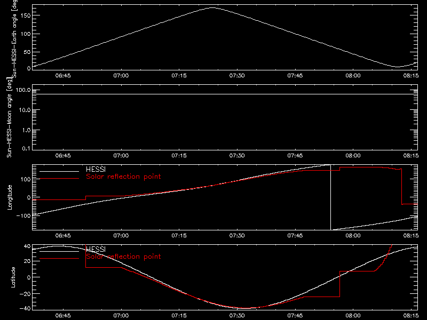427x320 pixels.
Task: Click 08:15 label under Earth angle plot
Action: 411,75
